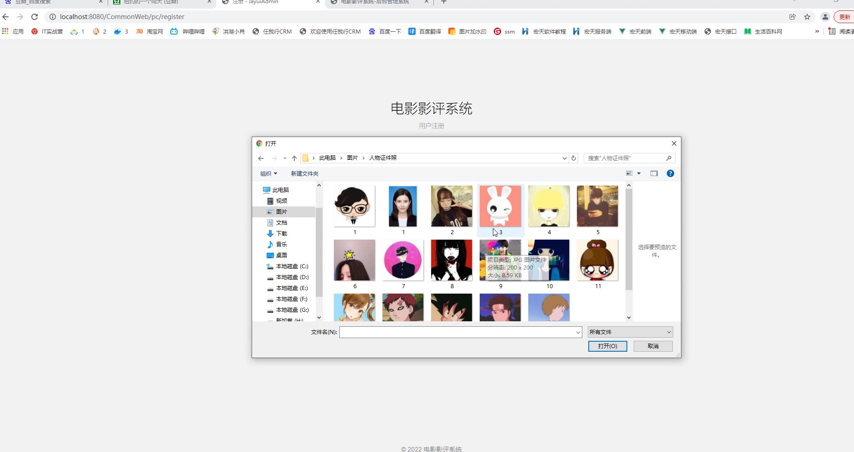Select 图片 in the breadcrumb path
Screen dimensions: 854x452
click(x=353, y=158)
